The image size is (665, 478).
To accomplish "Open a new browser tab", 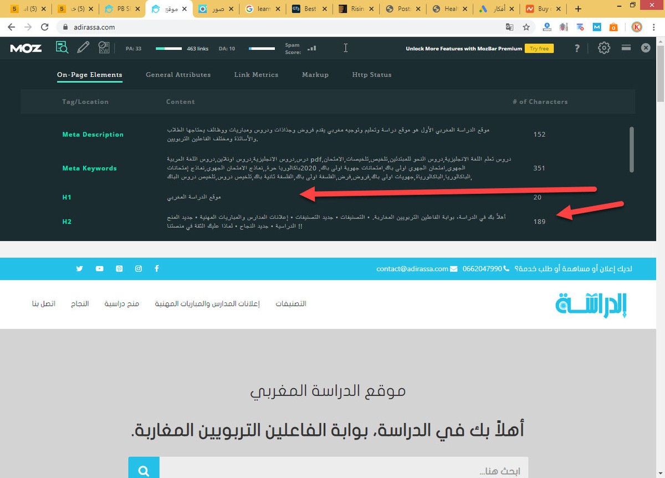I will [x=579, y=9].
